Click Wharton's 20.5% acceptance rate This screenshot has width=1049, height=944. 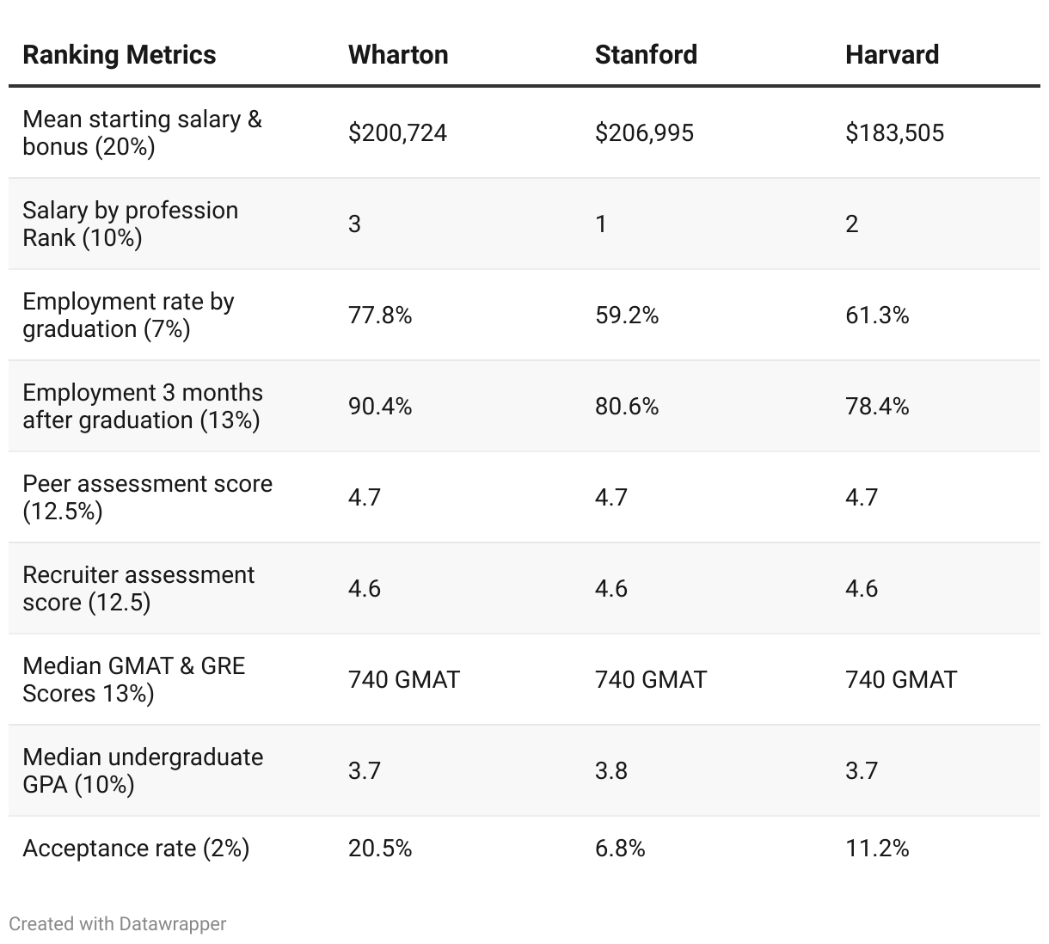pos(380,849)
